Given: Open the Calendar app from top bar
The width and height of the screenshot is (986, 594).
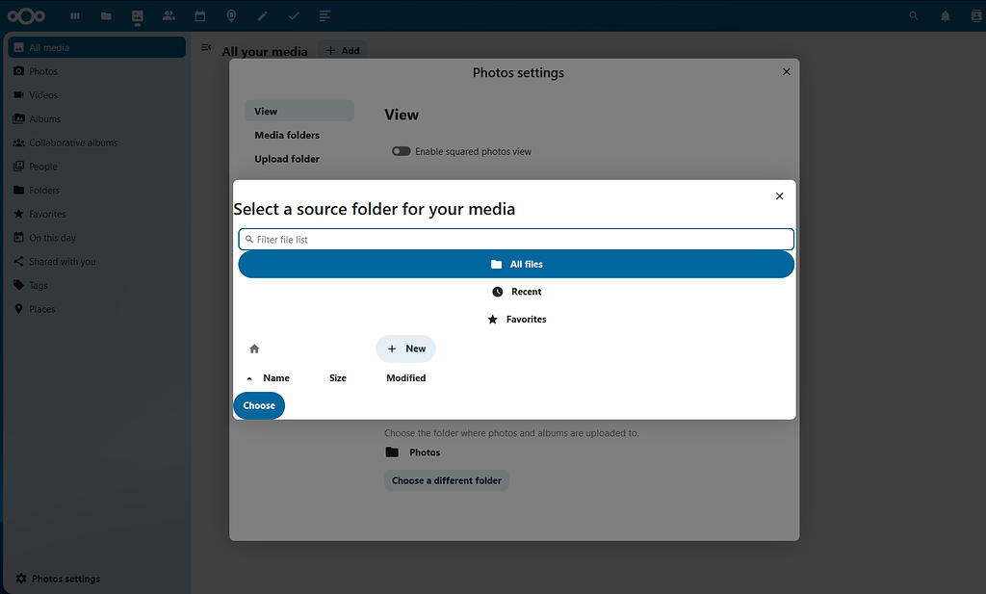Looking at the screenshot, I should [200, 15].
